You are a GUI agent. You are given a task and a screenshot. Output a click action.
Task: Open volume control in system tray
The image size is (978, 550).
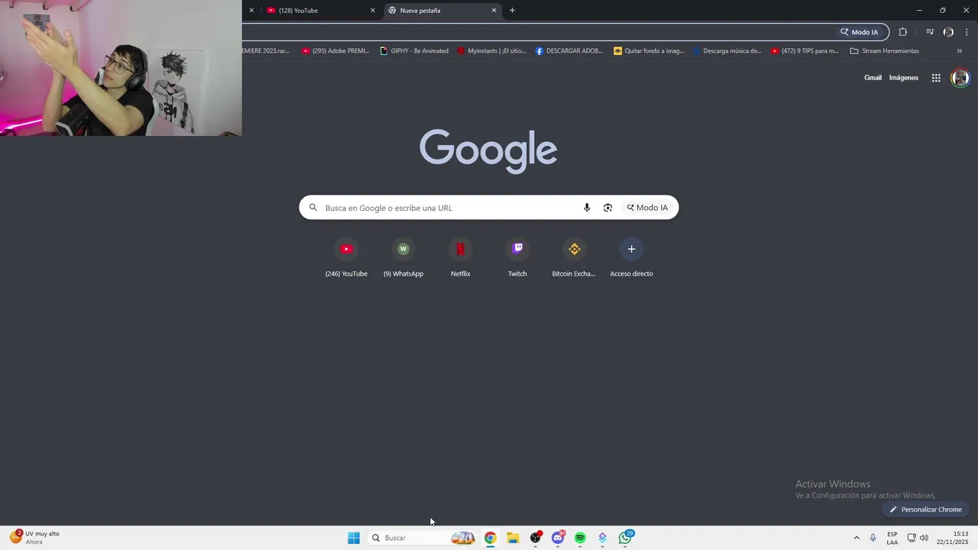pos(924,538)
